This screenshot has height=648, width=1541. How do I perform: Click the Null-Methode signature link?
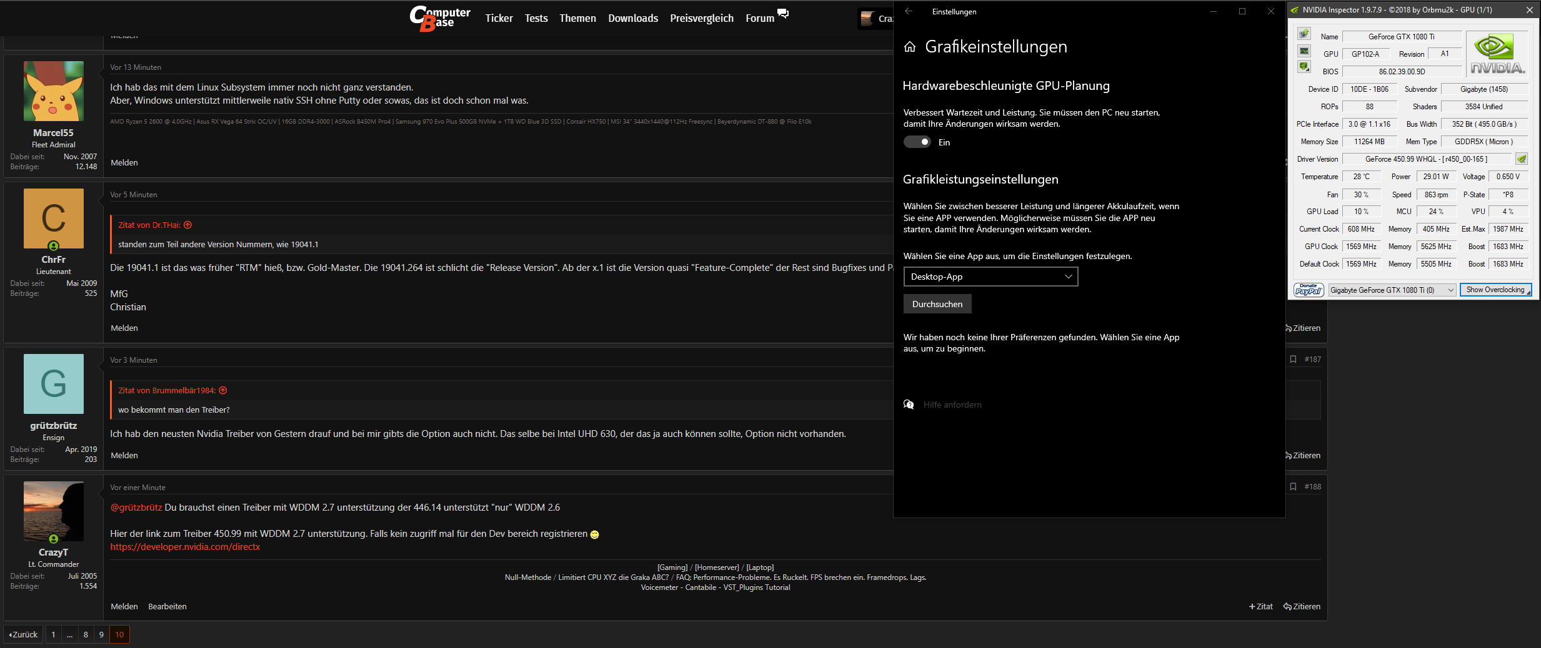click(528, 577)
